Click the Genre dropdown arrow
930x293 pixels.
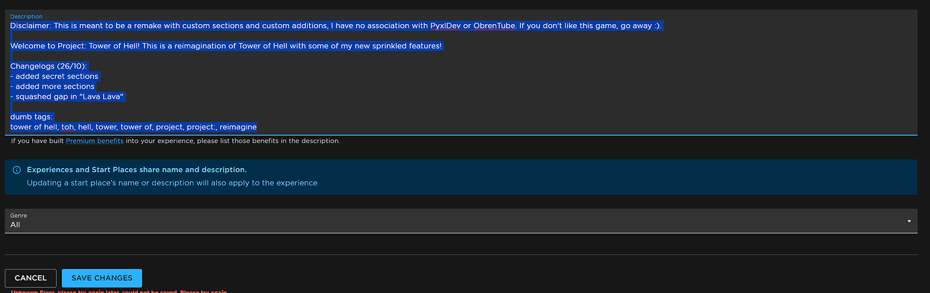point(909,221)
